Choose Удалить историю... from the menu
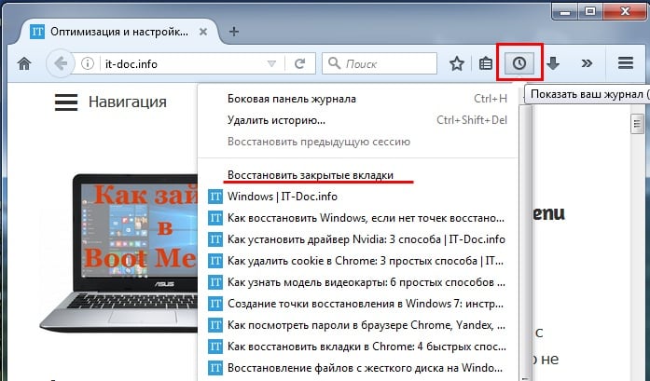The height and width of the screenshot is (381, 650). [x=276, y=120]
